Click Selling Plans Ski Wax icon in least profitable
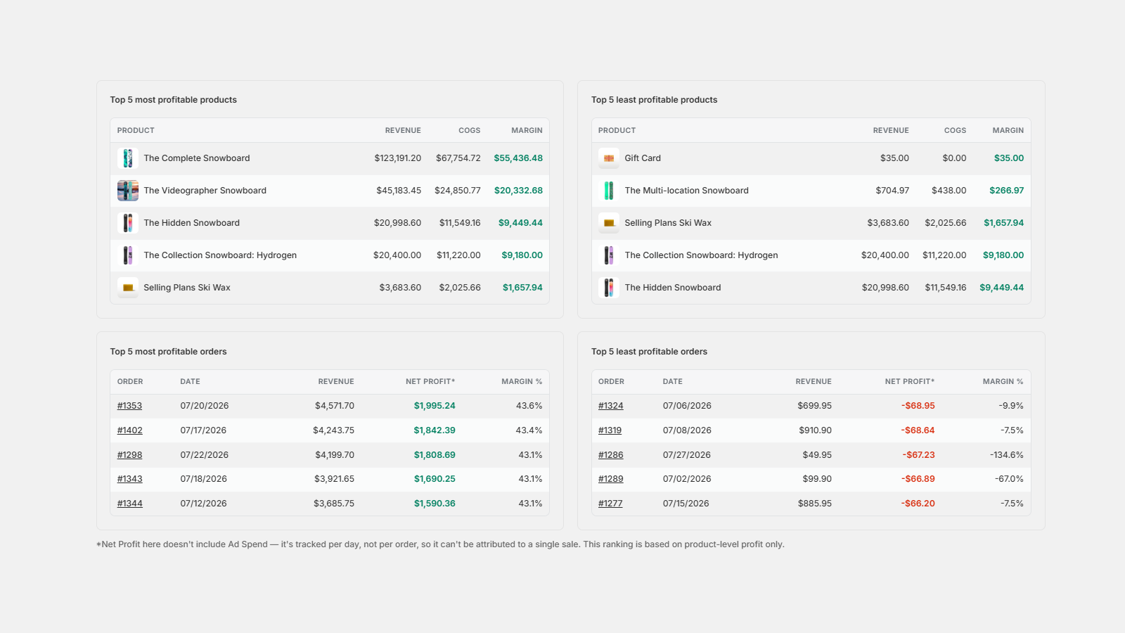1125x633 pixels. tap(609, 223)
